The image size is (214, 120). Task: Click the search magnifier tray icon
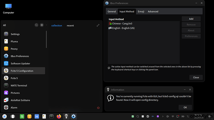coord(138,116)
